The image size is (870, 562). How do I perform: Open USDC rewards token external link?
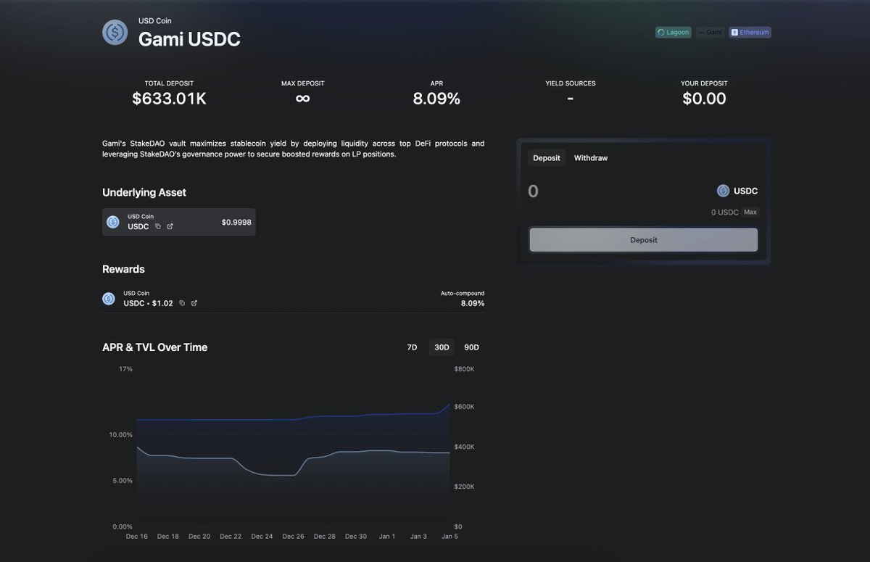[194, 303]
